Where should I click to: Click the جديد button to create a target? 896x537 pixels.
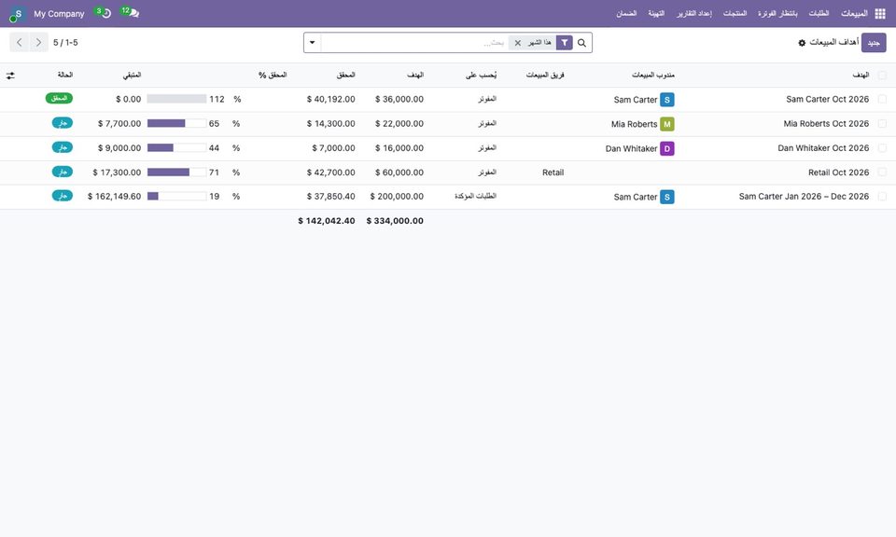click(x=874, y=43)
